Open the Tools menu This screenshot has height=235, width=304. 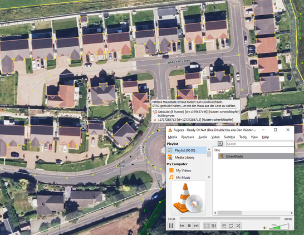pyautogui.click(x=243, y=137)
